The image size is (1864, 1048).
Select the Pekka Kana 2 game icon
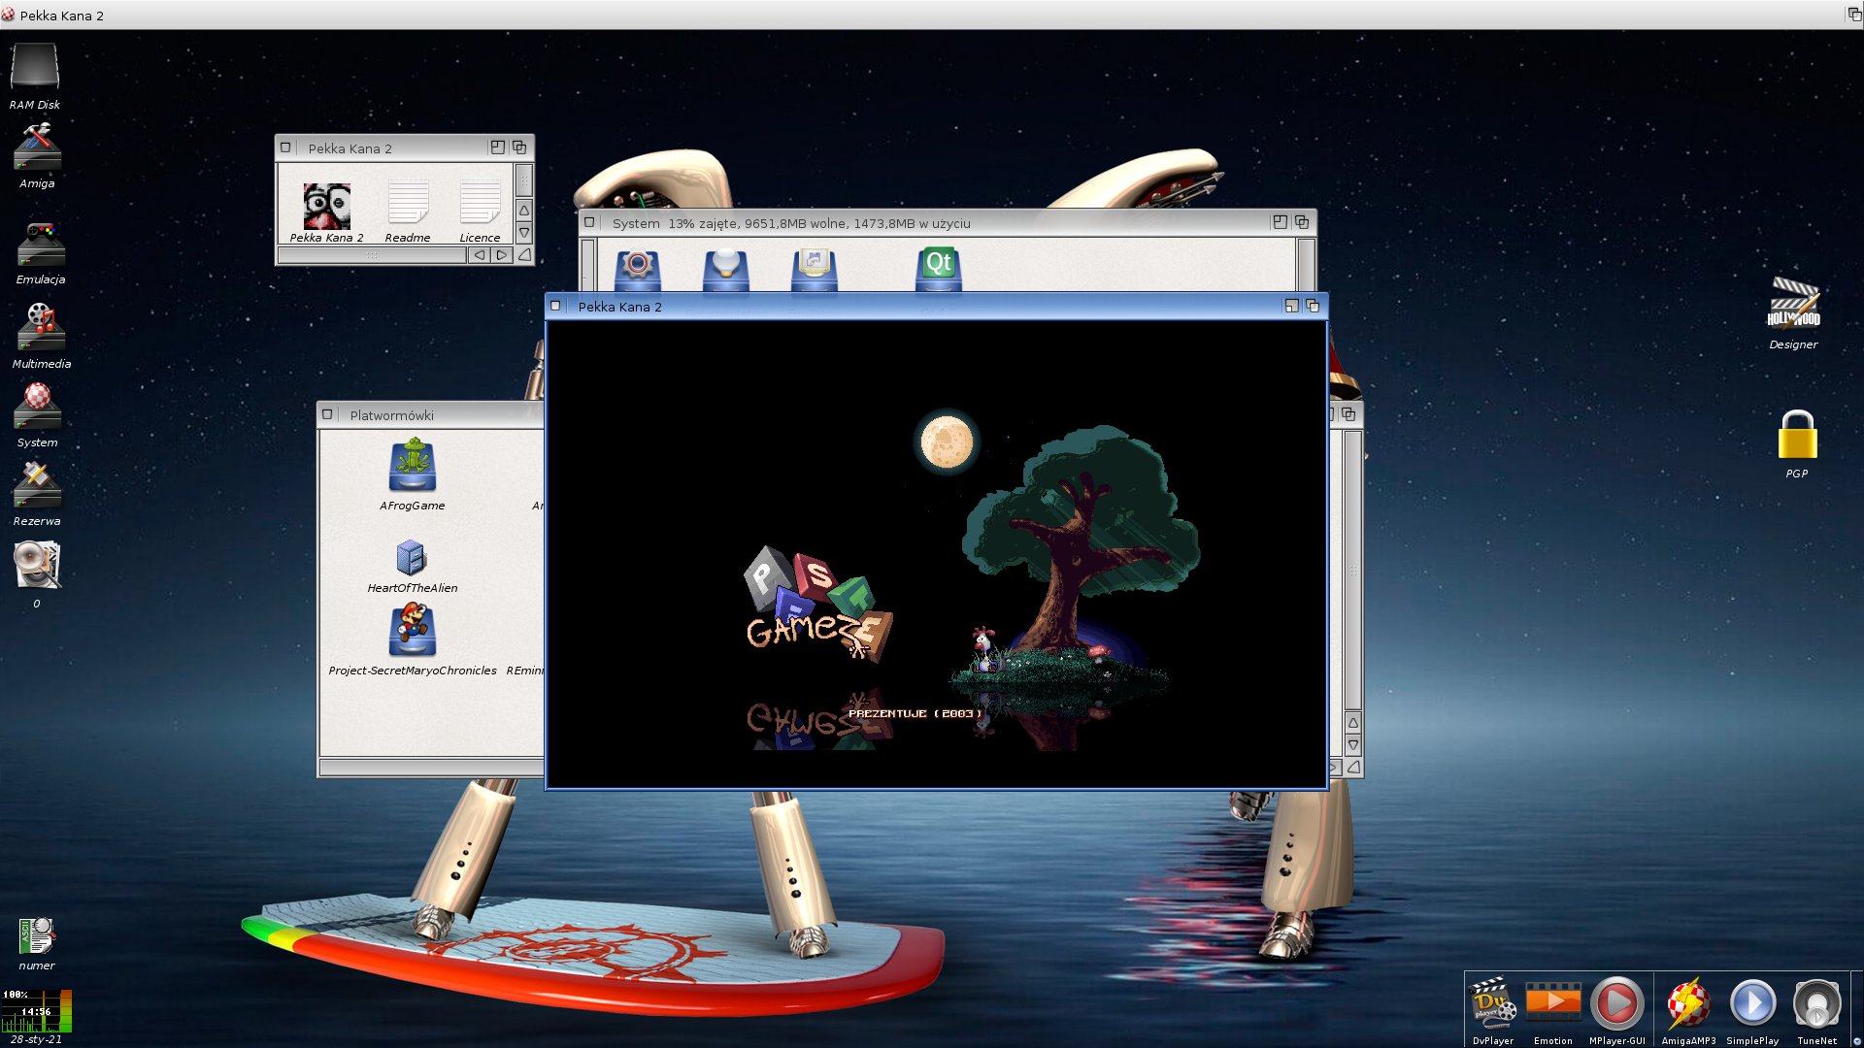coord(326,206)
